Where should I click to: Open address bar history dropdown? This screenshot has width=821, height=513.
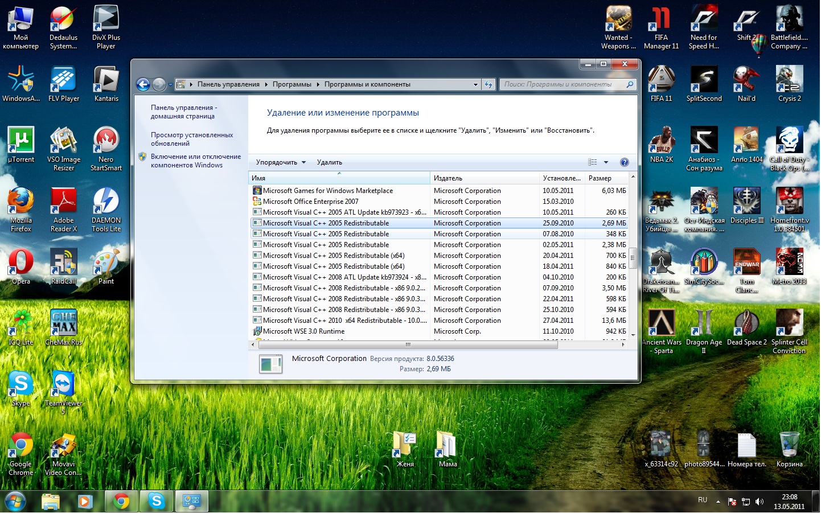tap(476, 84)
